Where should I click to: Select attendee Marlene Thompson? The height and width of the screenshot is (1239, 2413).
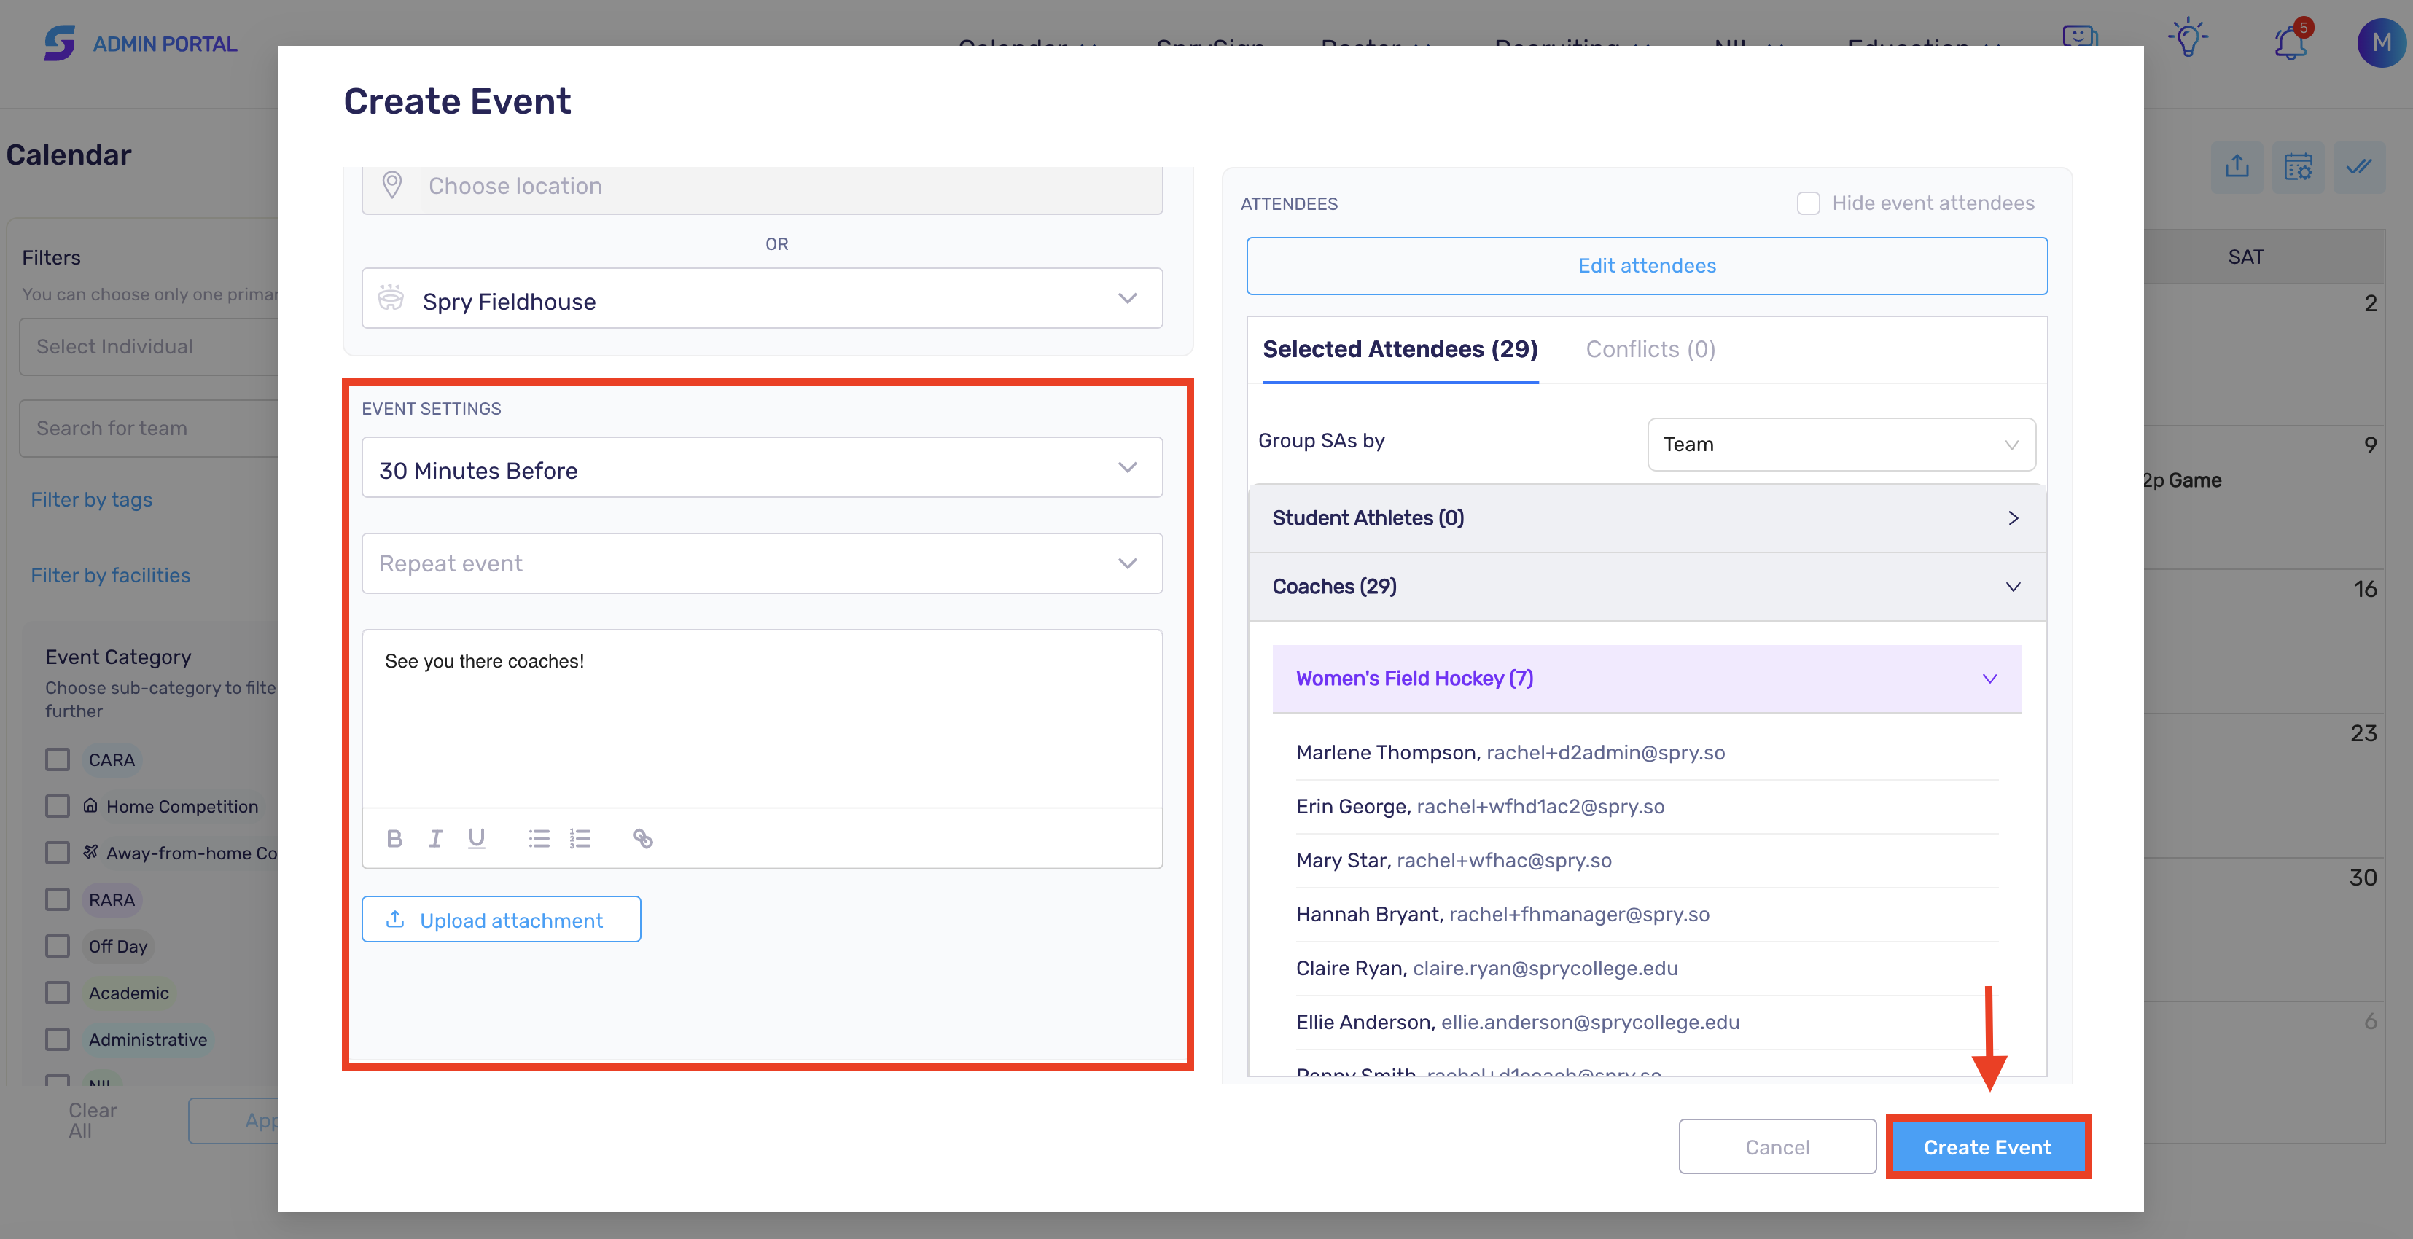coord(1648,753)
